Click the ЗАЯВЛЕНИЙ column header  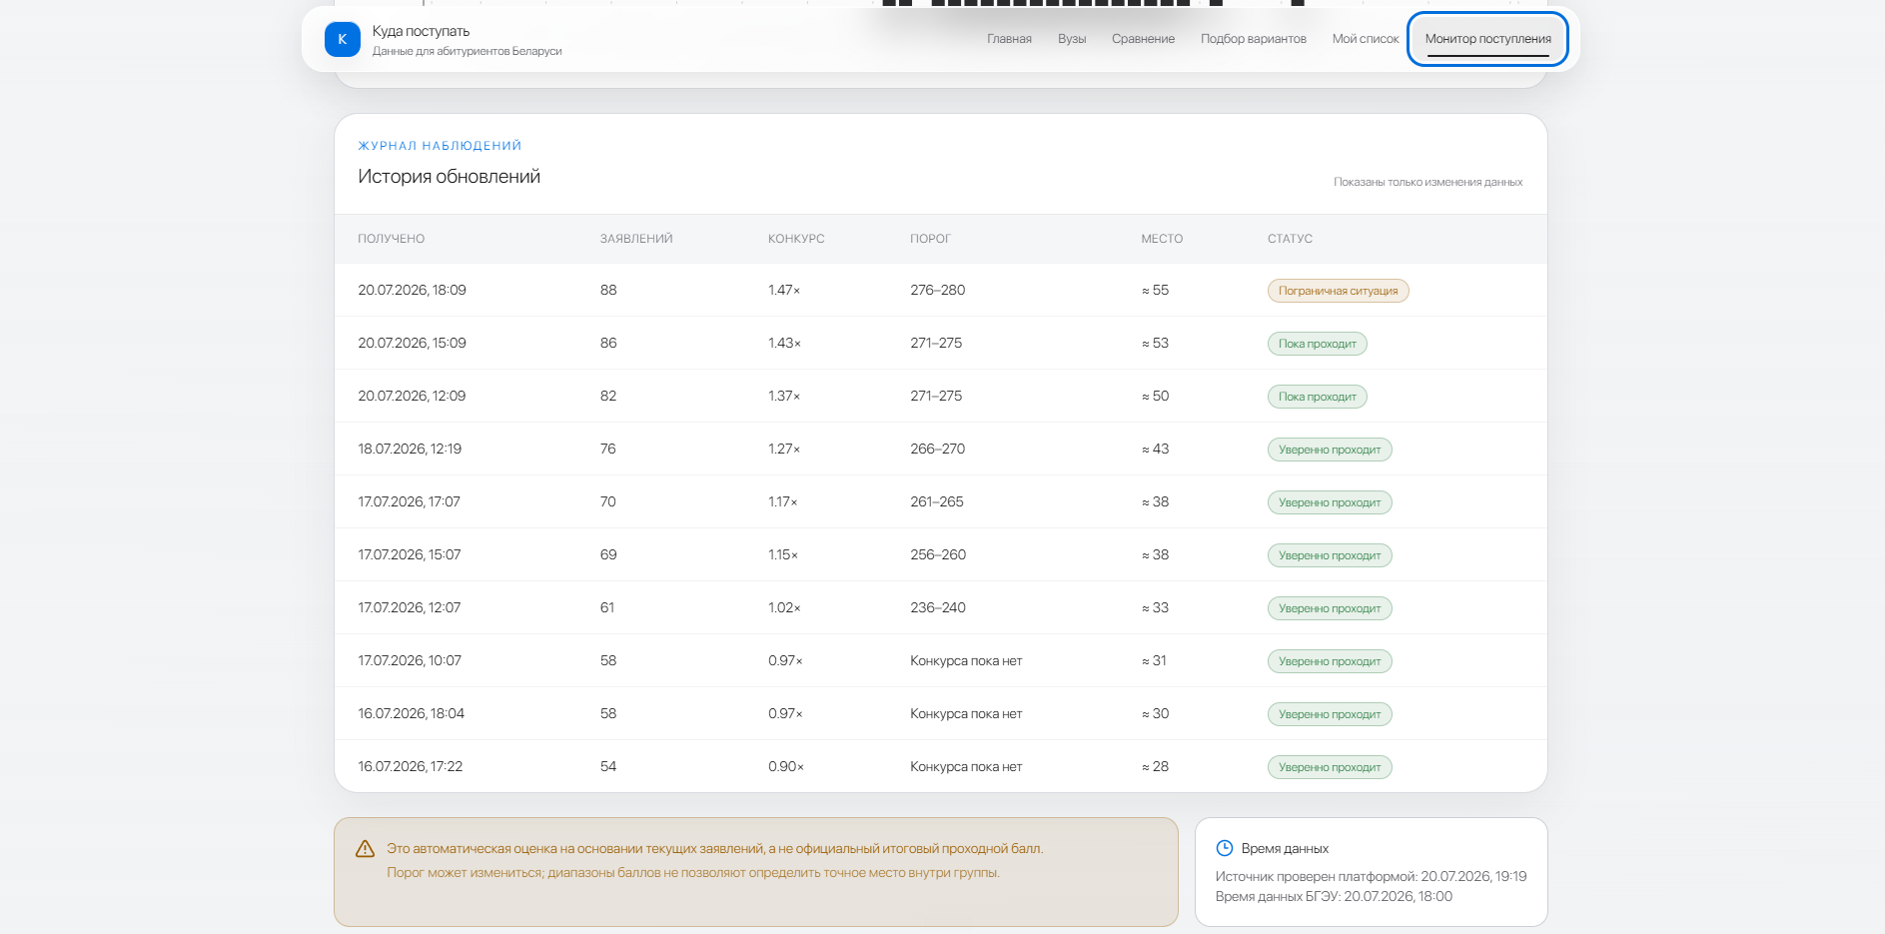tap(636, 239)
